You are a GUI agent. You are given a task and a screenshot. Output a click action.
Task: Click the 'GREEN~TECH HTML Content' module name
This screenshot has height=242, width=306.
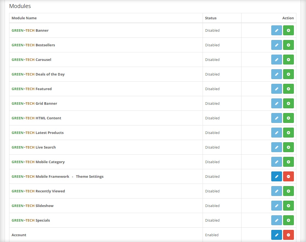[36, 118]
